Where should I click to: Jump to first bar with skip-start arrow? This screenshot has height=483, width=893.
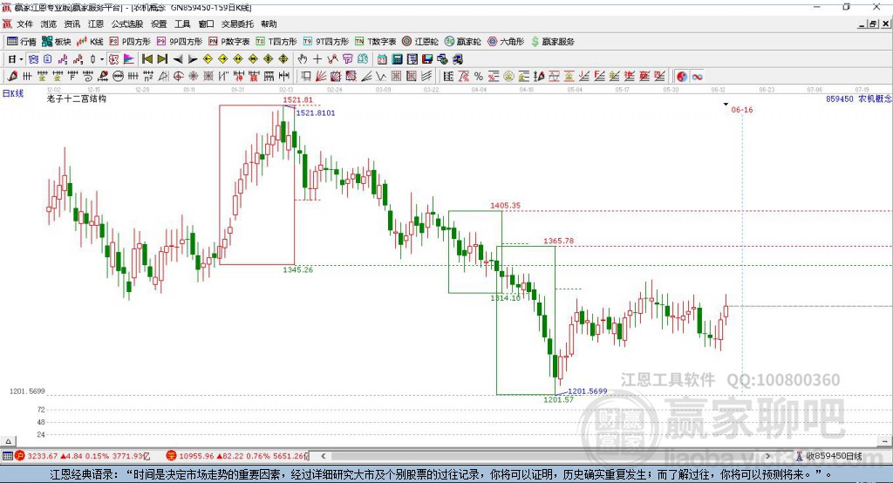147,59
